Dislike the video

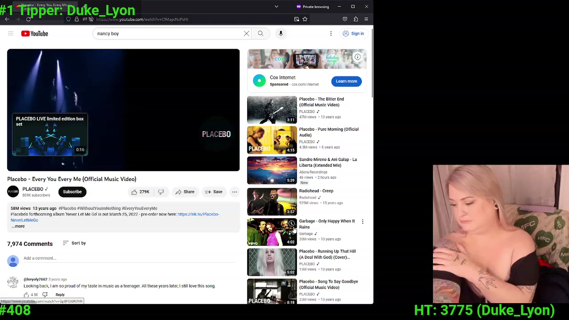161,192
